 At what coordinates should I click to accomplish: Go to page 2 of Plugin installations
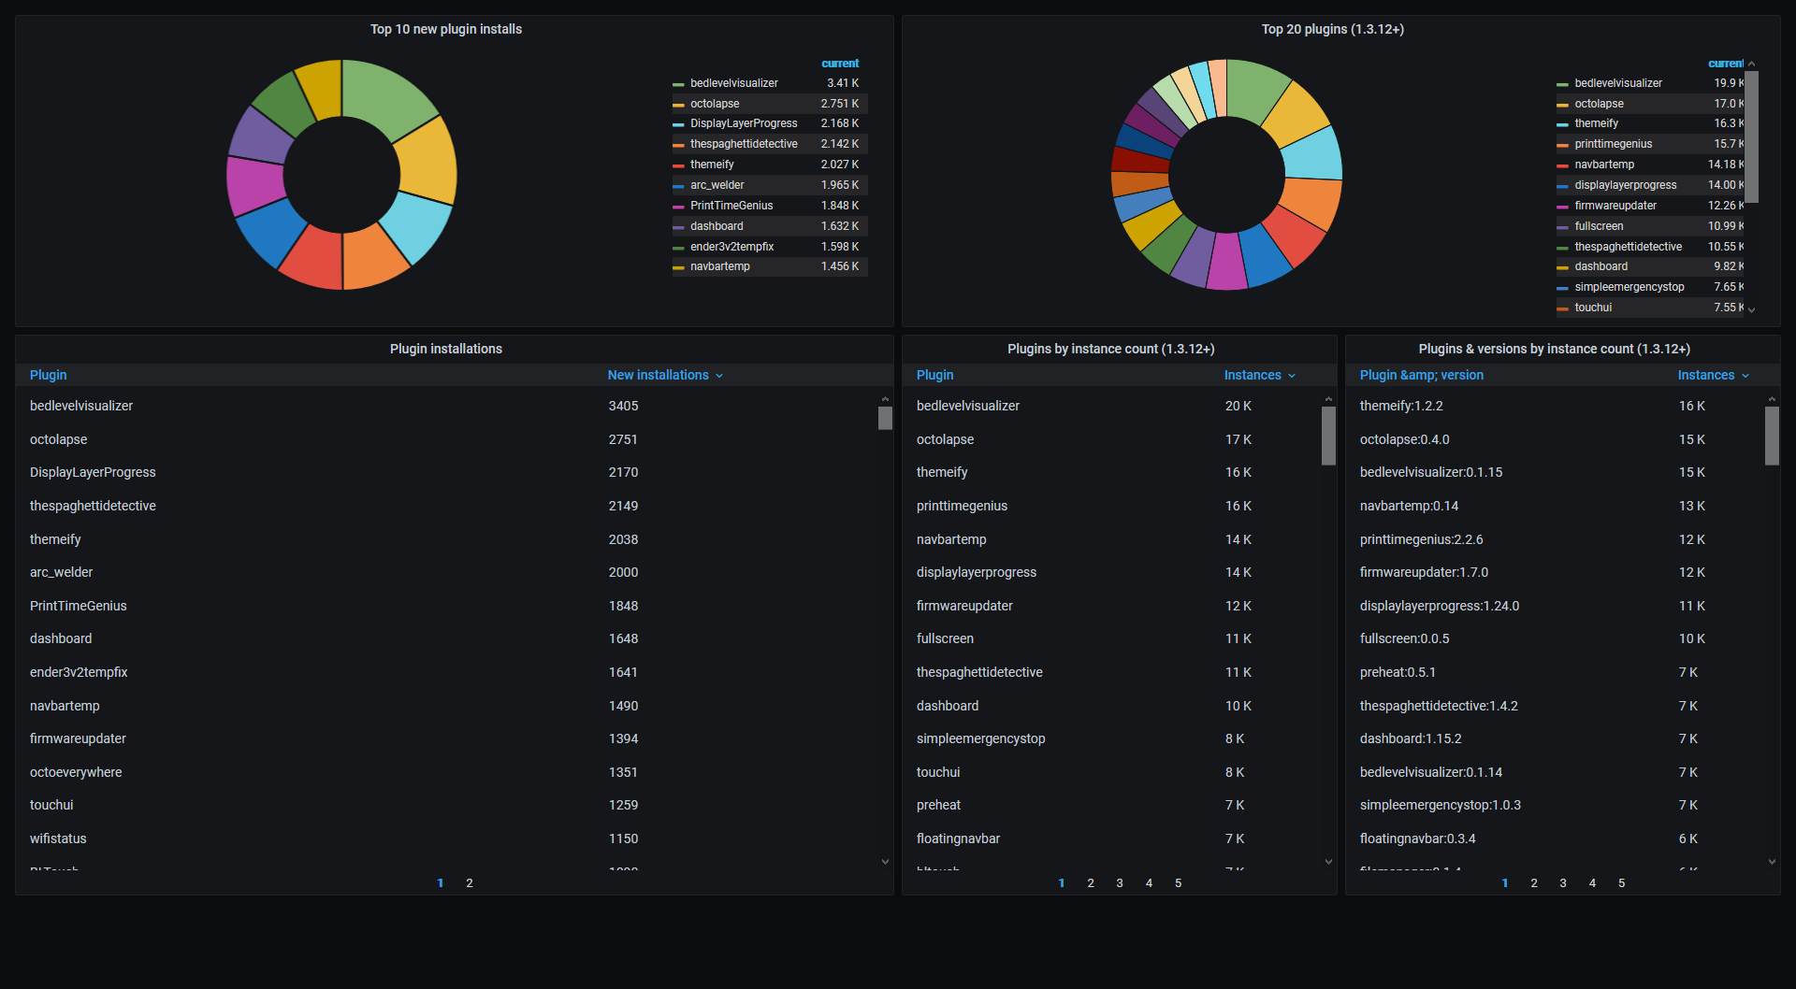470,883
